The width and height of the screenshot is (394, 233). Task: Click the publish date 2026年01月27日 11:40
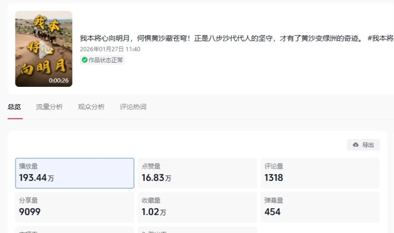110,49
